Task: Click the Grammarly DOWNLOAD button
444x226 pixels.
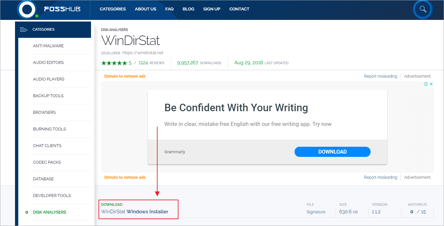Action: pyautogui.click(x=332, y=152)
